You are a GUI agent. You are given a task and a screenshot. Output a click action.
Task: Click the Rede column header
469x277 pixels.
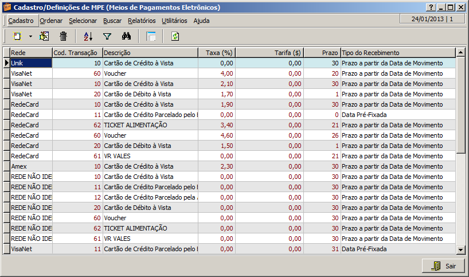click(x=31, y=53)
